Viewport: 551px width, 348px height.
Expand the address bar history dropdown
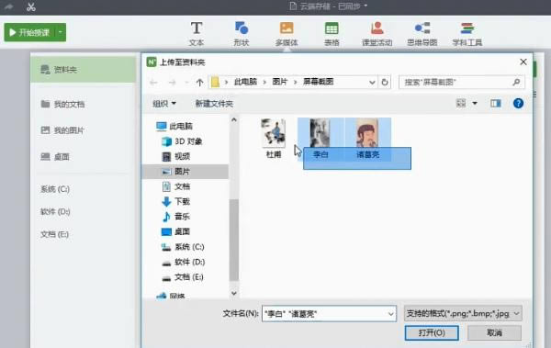[x=372, y=83]
